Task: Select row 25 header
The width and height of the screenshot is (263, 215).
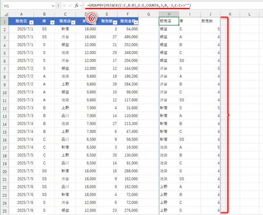Action: point(5,211)
